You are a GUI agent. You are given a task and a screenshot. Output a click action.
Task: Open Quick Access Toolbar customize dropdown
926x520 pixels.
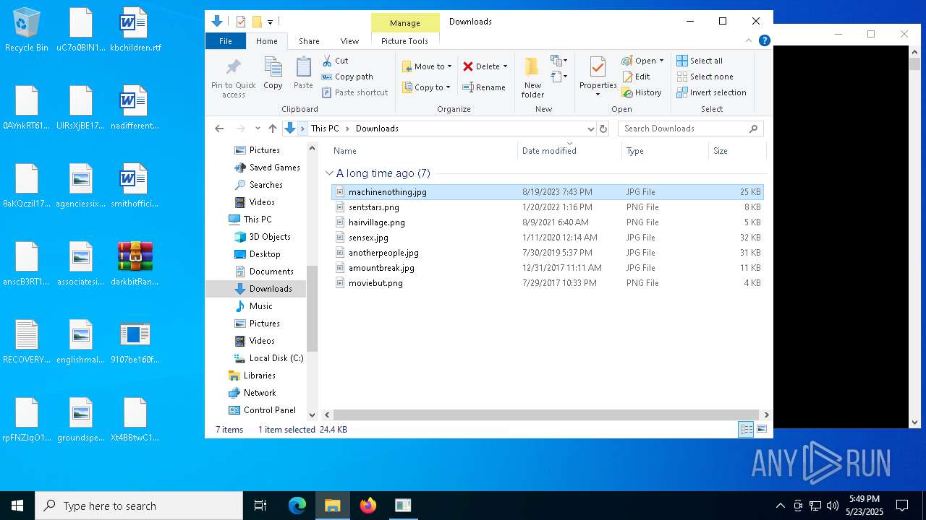point(270,22)
